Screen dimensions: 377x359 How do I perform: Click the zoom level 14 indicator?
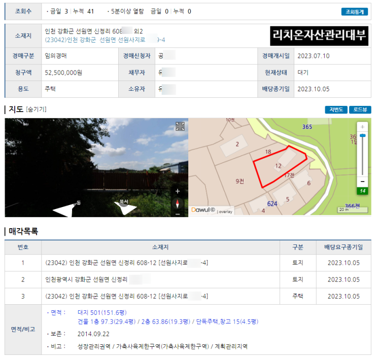click(362, 191)
